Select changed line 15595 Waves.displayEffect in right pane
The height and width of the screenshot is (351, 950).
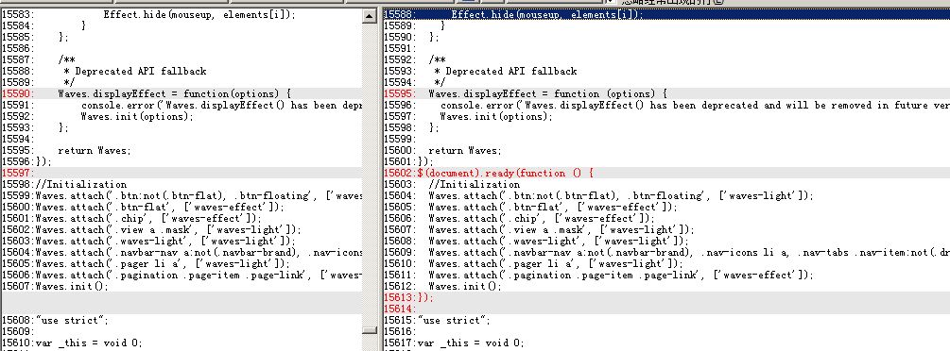666,93
